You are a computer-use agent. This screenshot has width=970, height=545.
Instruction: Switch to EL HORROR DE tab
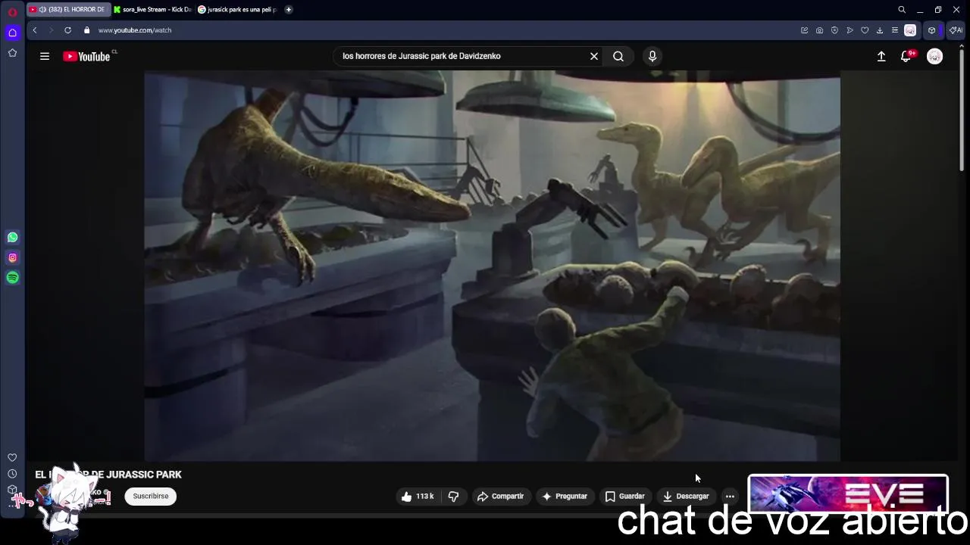tap(68, 10)
